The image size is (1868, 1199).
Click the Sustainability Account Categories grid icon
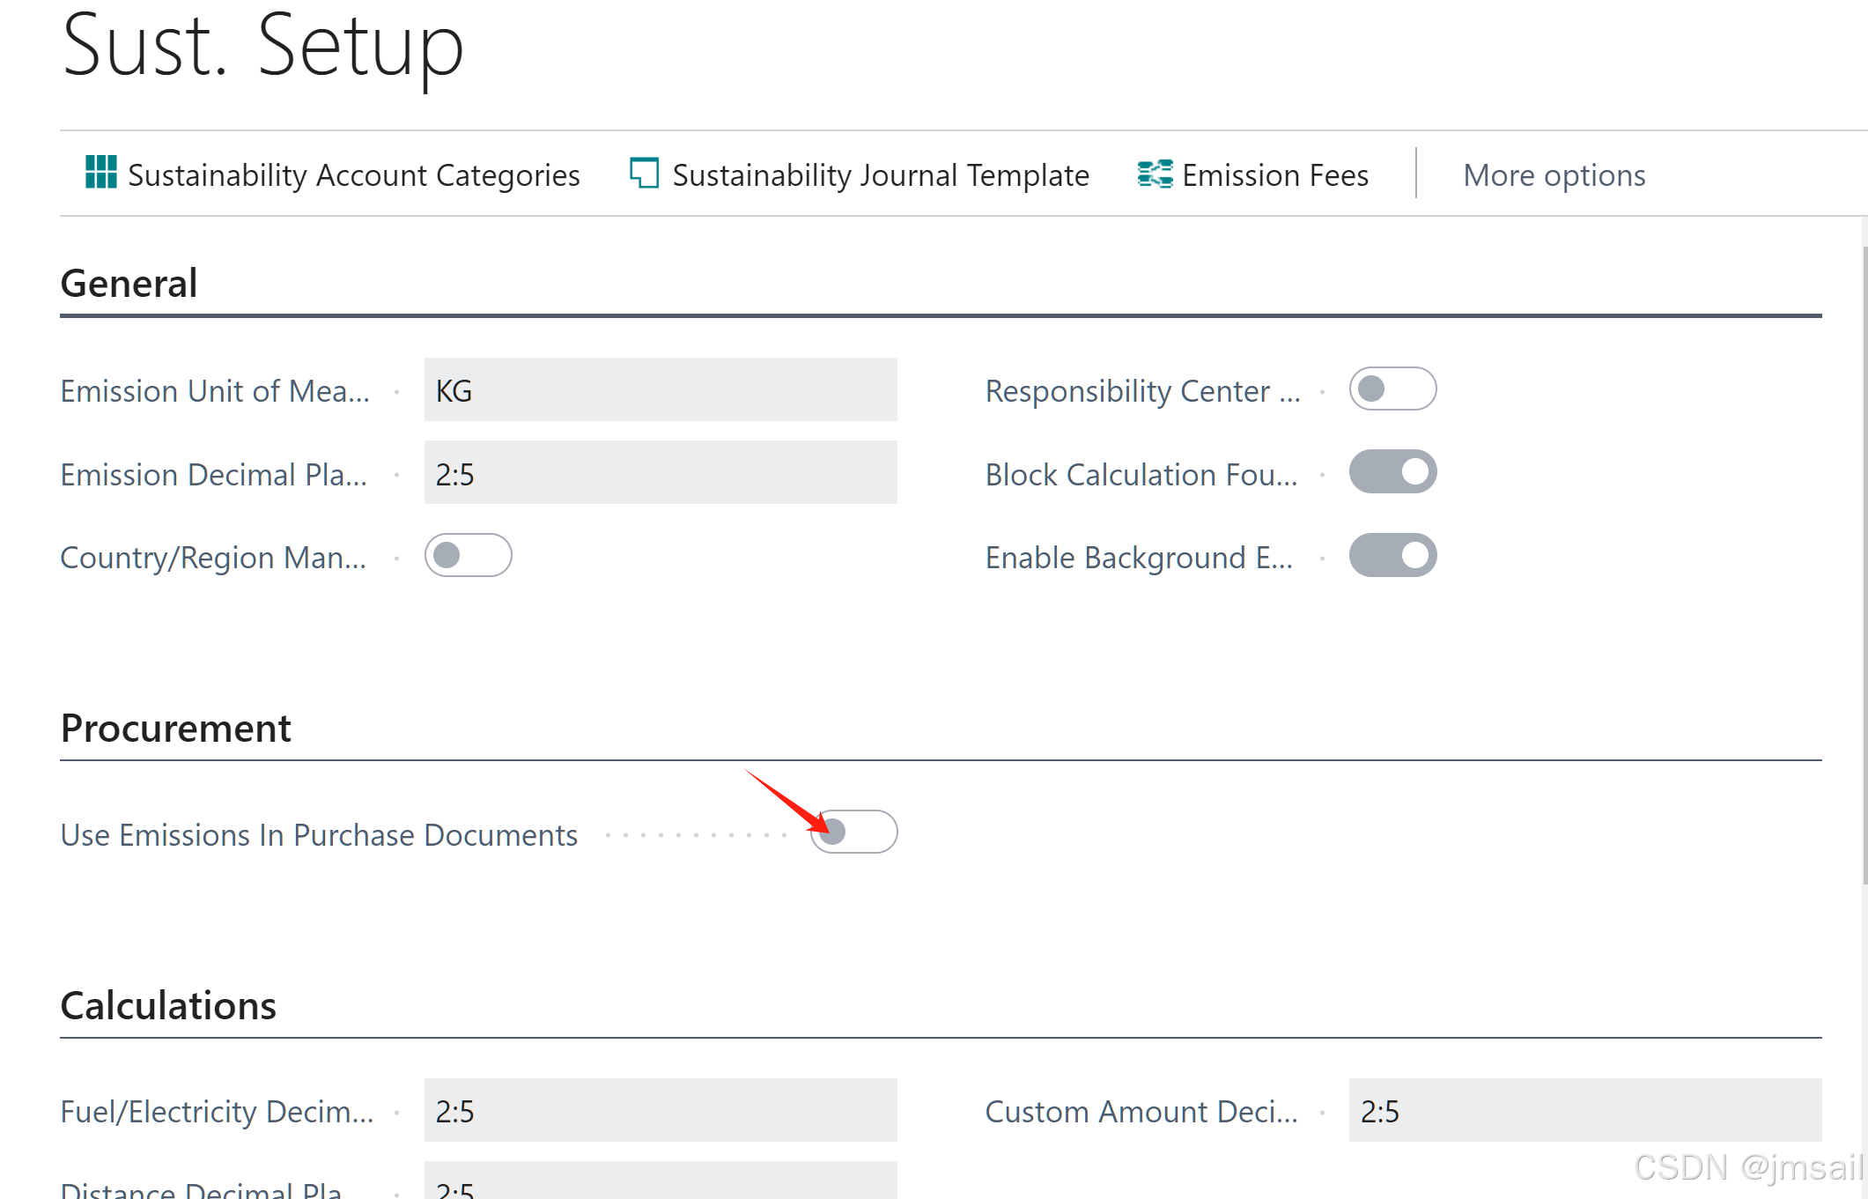101,172
